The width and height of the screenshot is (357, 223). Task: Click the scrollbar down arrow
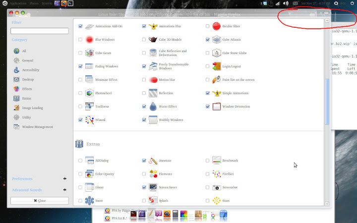[x=327, y=204]
